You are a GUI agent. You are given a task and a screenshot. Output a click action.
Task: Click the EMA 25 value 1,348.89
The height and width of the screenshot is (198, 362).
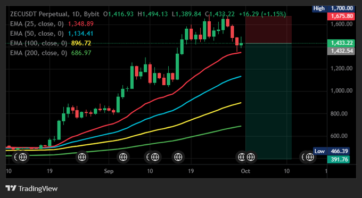click(81, 24)
